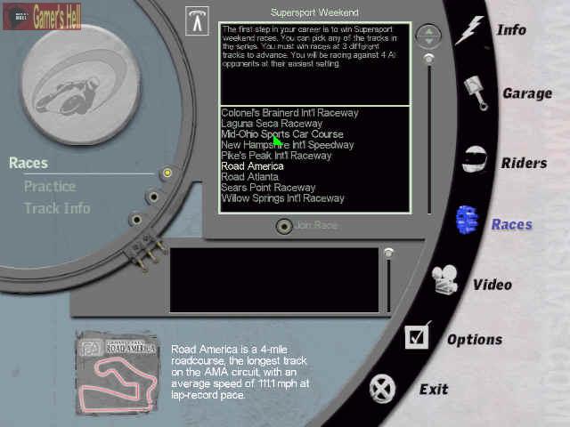This screenshot has width=570, height=427.
Task: Click the checkmark box Options icon
Action: (x=417, y=335)
